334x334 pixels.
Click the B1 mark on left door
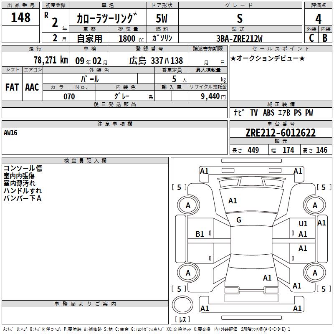(x=200, y=234)
